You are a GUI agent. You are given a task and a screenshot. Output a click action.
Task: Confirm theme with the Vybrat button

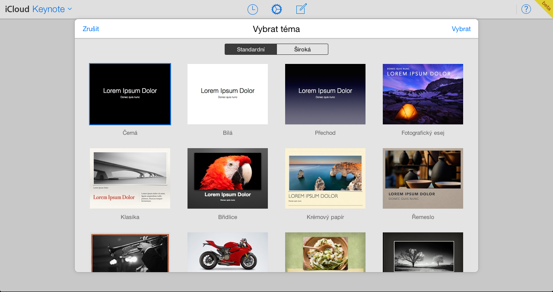[x=461, y=29]
